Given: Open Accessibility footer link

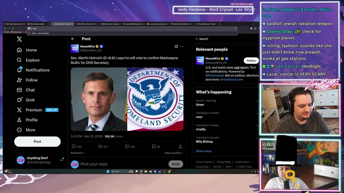Looking at the screenshot, I should point(202,167).
